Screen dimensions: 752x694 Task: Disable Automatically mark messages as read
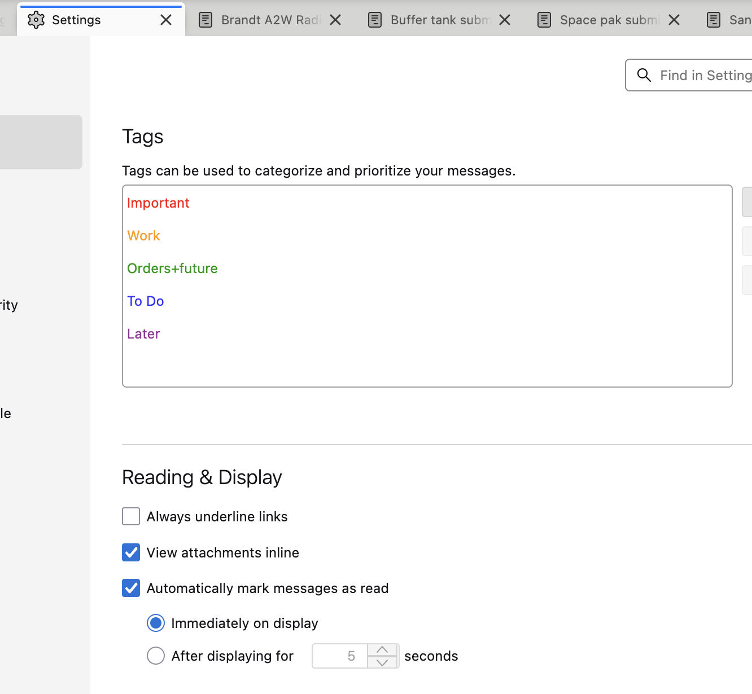coord(131,588)
